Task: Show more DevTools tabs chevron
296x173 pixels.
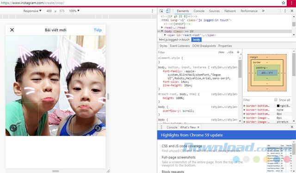Action: 263,11
